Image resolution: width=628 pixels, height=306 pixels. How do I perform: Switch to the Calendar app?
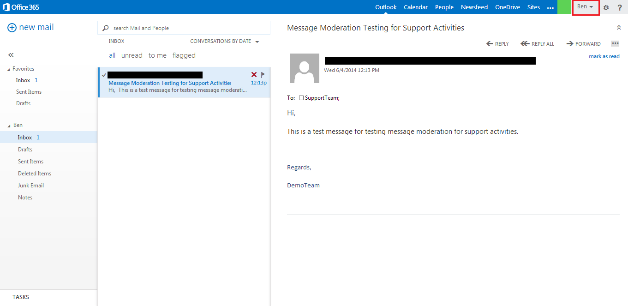click(415, 7)
